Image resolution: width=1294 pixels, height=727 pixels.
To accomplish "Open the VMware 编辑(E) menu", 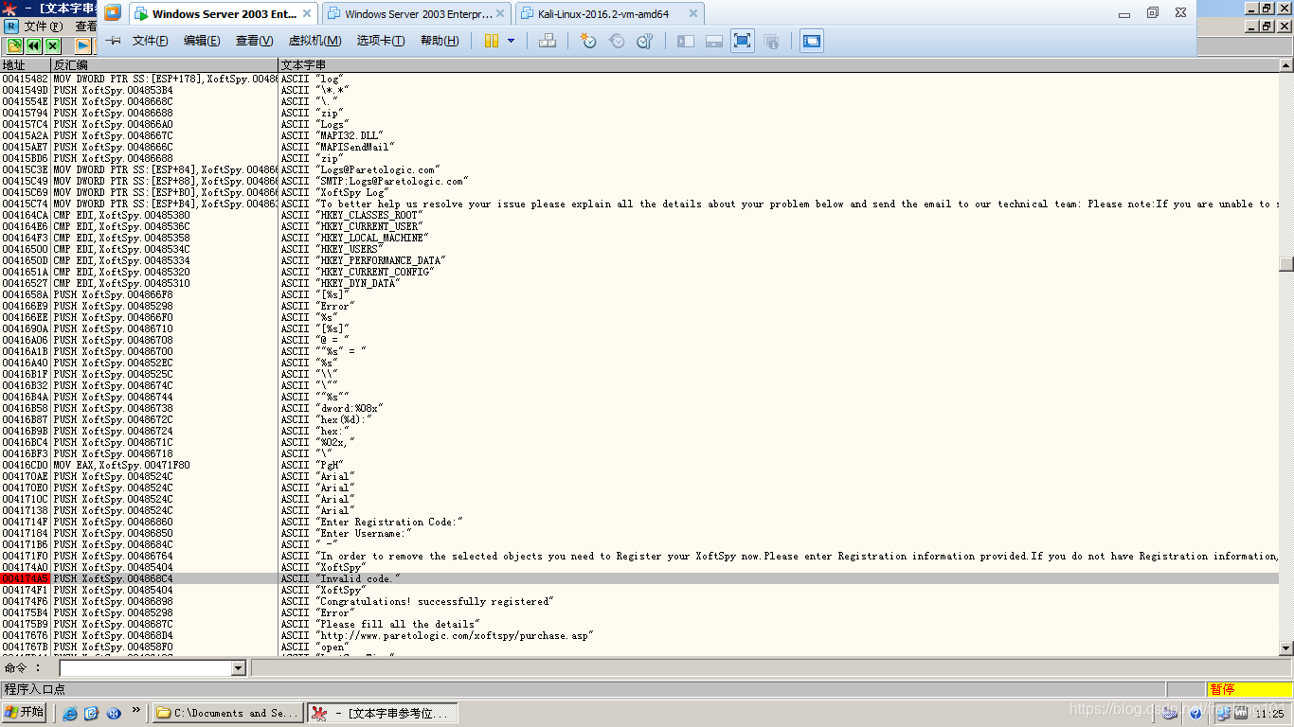I will 202,41.
